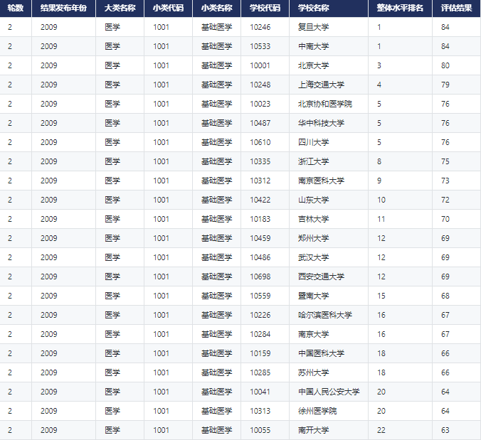Screen dimensions: 481x440
Task: Click school code 10486
Action: [x=260, y=258]
